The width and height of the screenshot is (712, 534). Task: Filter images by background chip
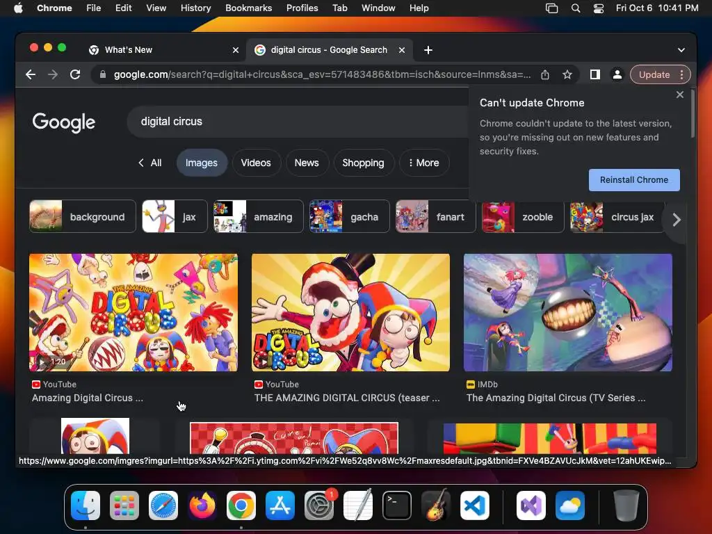point(82,217)
